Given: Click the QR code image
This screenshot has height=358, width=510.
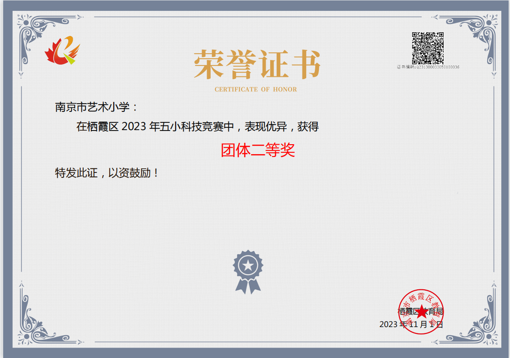Looking at the screenshot, I should pos(428,48).
